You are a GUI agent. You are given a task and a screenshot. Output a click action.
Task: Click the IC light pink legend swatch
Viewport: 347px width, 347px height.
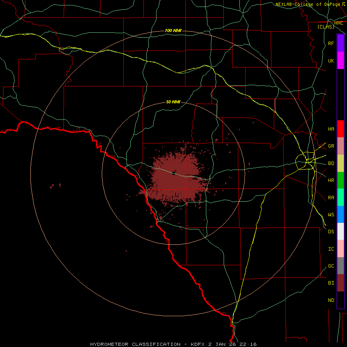pos(340,249)
